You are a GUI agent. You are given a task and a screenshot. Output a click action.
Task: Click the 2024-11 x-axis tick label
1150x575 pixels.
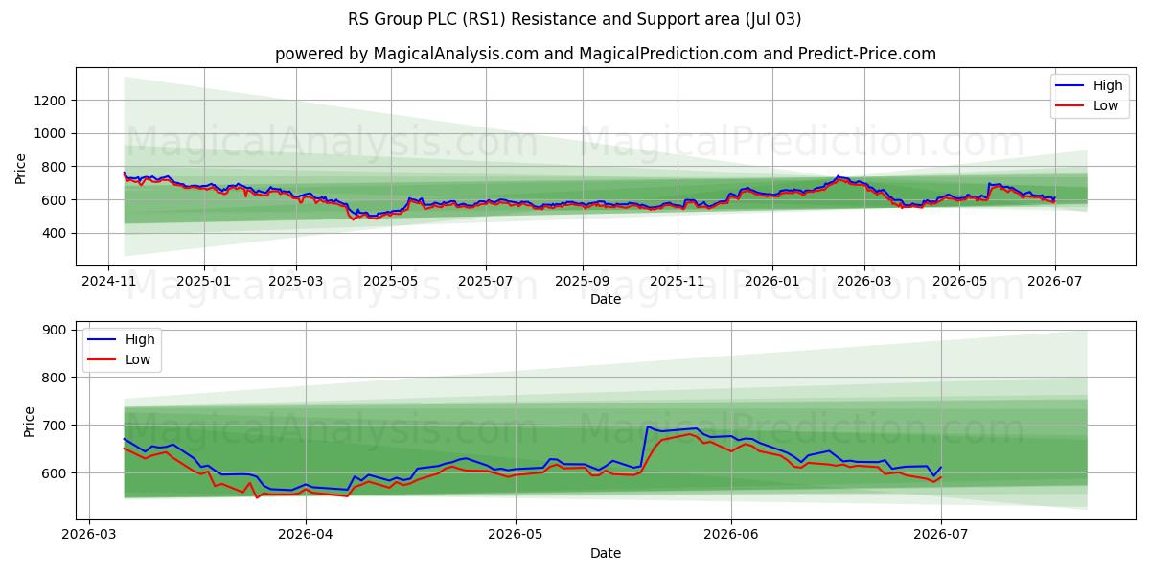(108, 282)
